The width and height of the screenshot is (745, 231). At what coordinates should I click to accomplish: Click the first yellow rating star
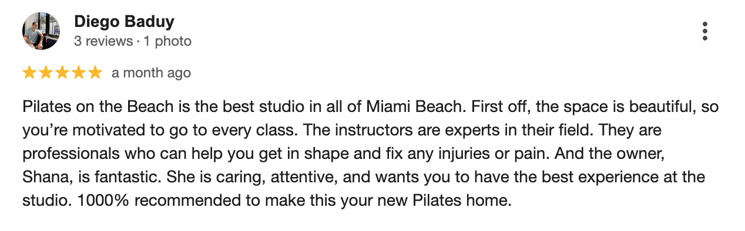[29, 73]
